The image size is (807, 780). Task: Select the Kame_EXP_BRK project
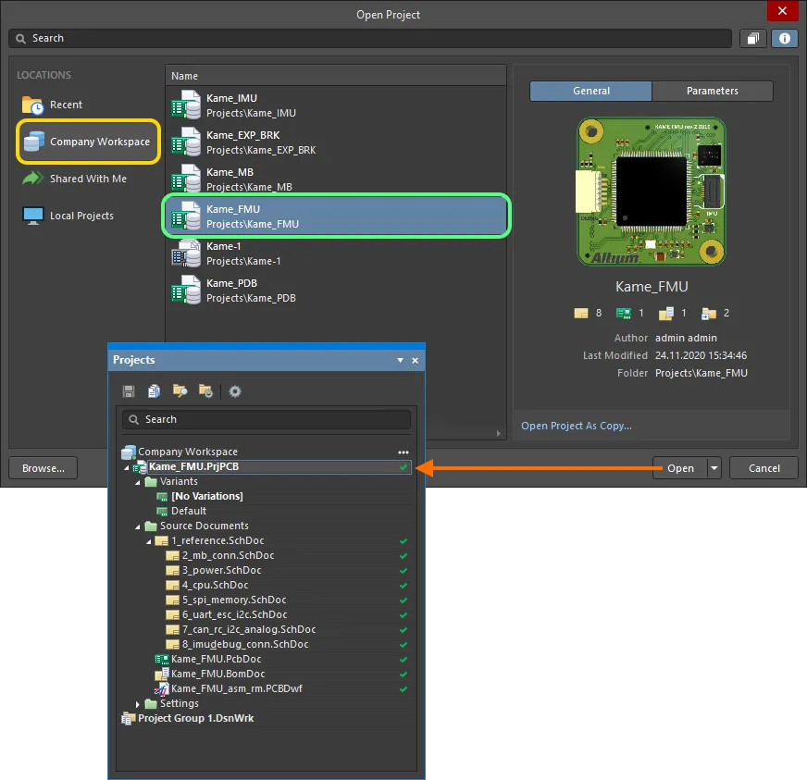[x=336, y=142]
